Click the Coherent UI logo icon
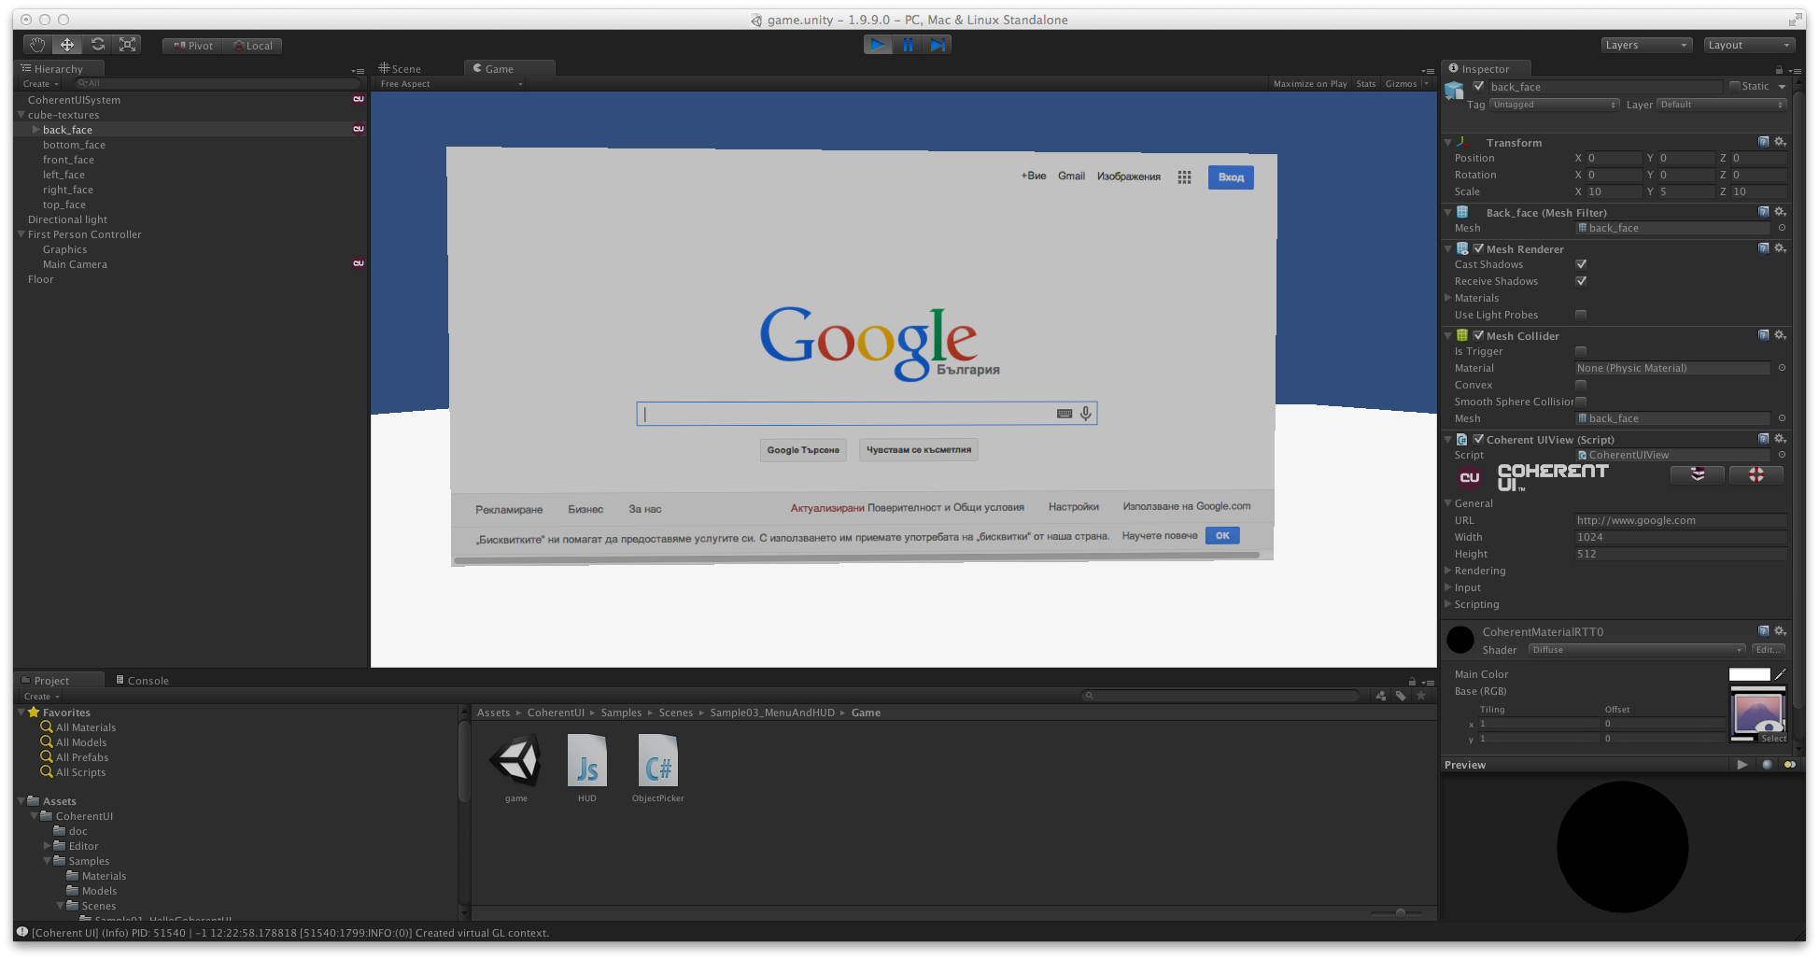Screen dimensions: 1819x960 1470,477
